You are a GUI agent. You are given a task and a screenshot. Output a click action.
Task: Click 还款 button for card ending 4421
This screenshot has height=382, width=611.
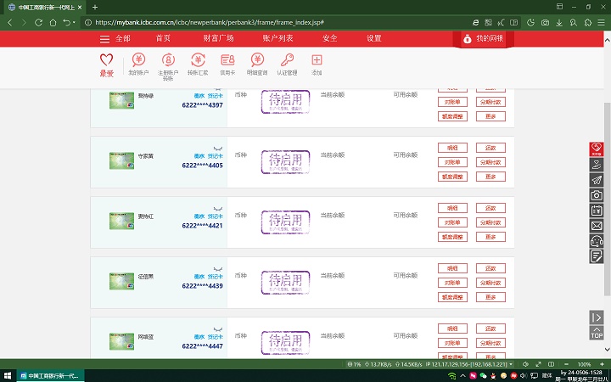tap(490, 208)
